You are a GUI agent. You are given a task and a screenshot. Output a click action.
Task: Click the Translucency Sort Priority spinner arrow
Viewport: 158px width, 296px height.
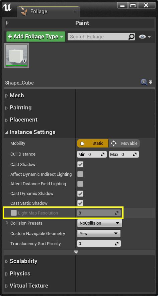[117, 244]
